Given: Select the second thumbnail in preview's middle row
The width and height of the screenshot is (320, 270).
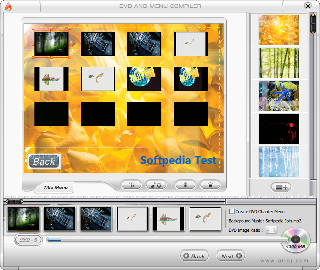Looking at the screenshot, I should 98,79.
